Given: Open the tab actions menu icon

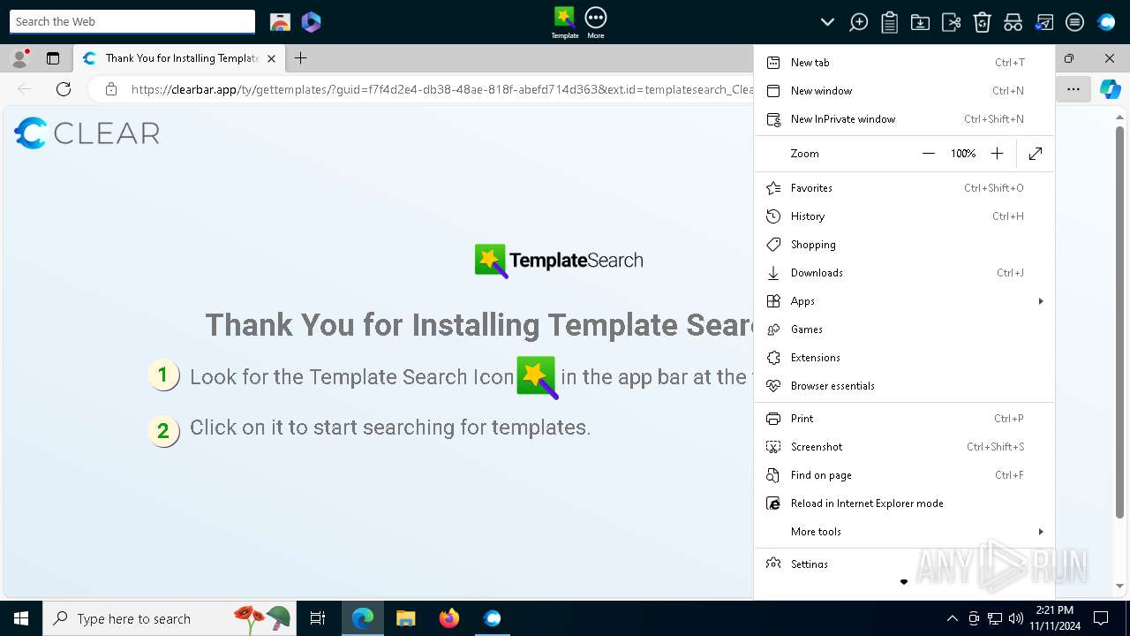Looking at the screenshot, I should (x=53, y=58).
